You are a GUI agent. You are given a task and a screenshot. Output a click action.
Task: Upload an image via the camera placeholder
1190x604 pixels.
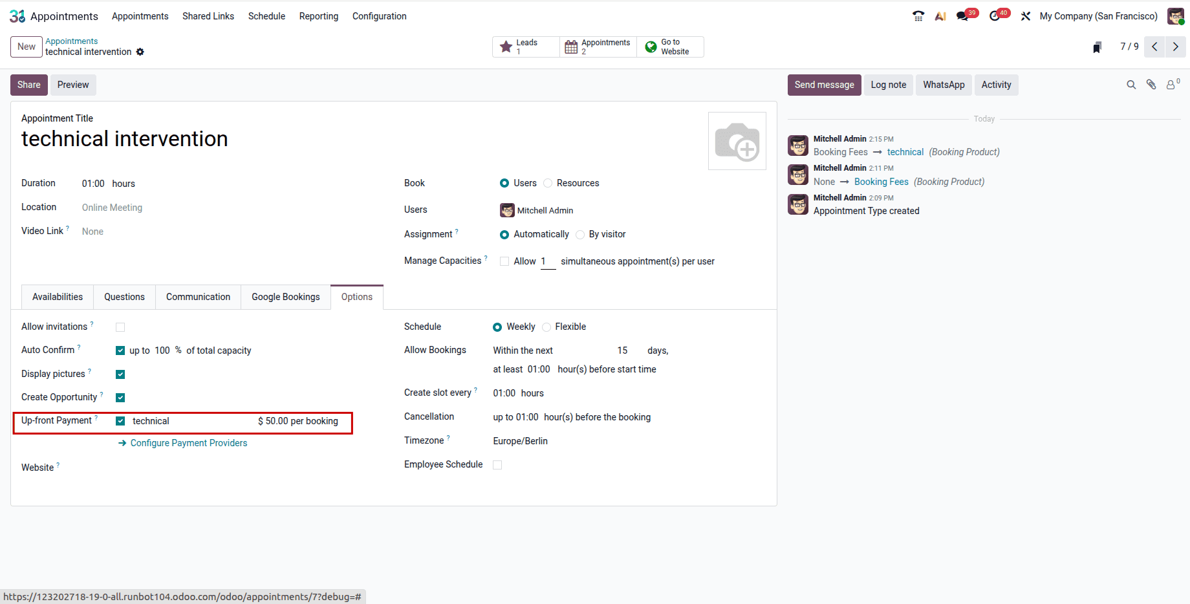(737, 141)
